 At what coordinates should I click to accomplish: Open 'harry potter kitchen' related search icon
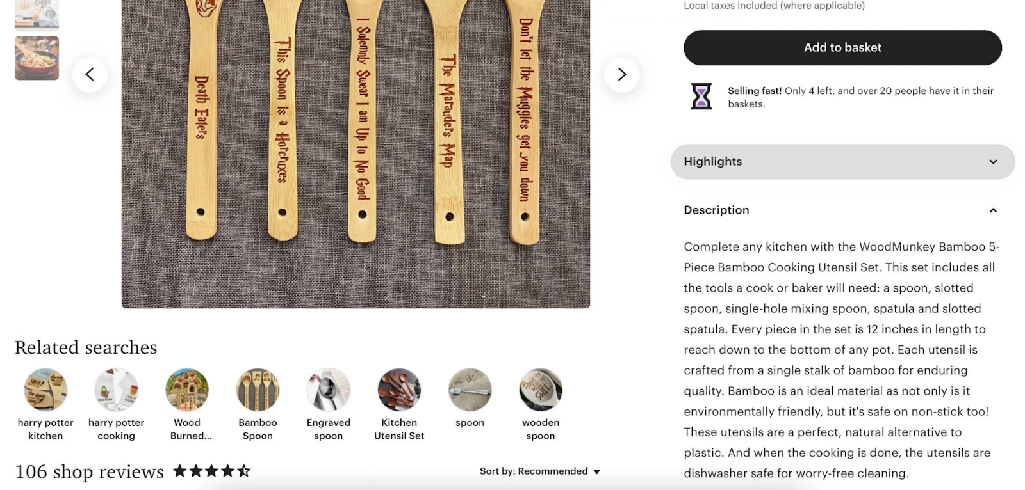(45, 390)
